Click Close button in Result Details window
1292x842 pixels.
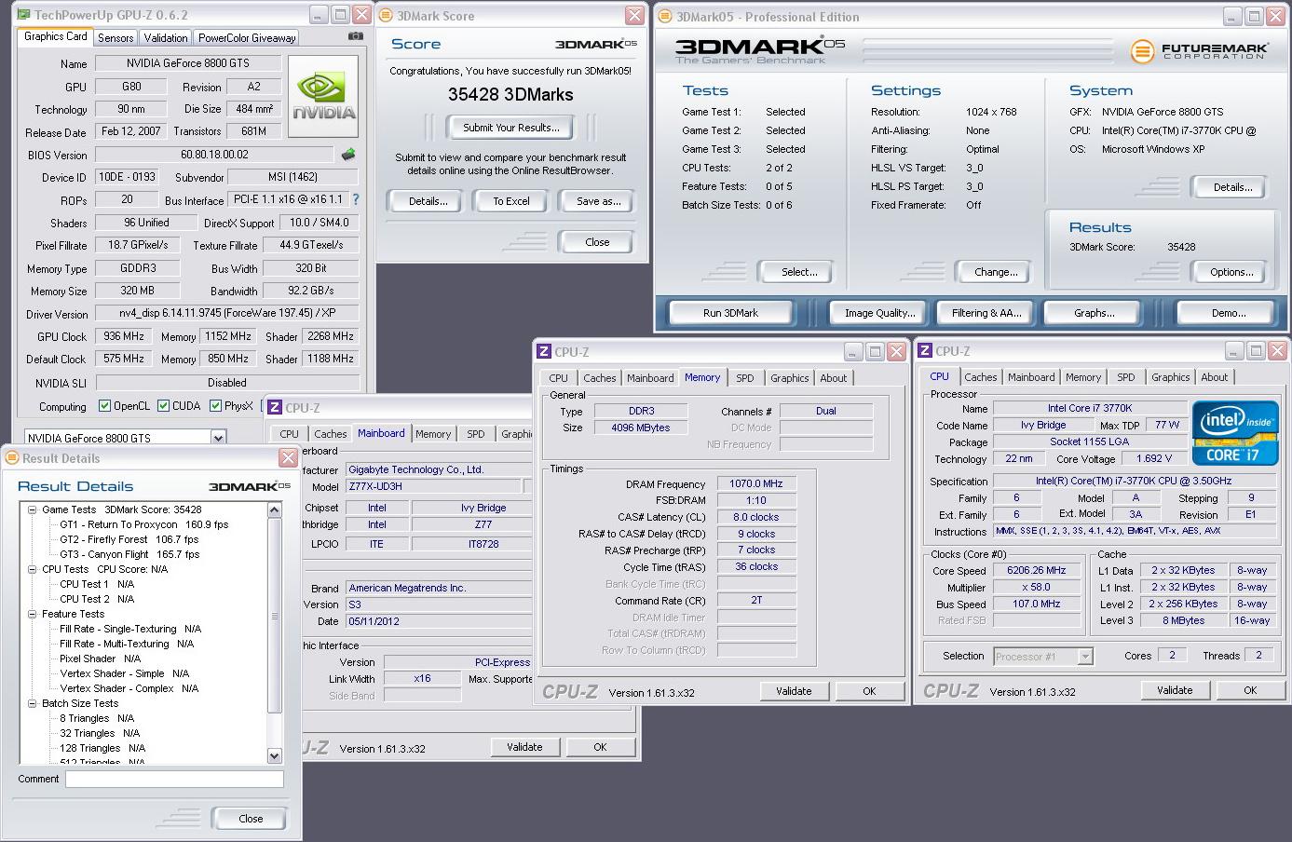tap(251, 819)
